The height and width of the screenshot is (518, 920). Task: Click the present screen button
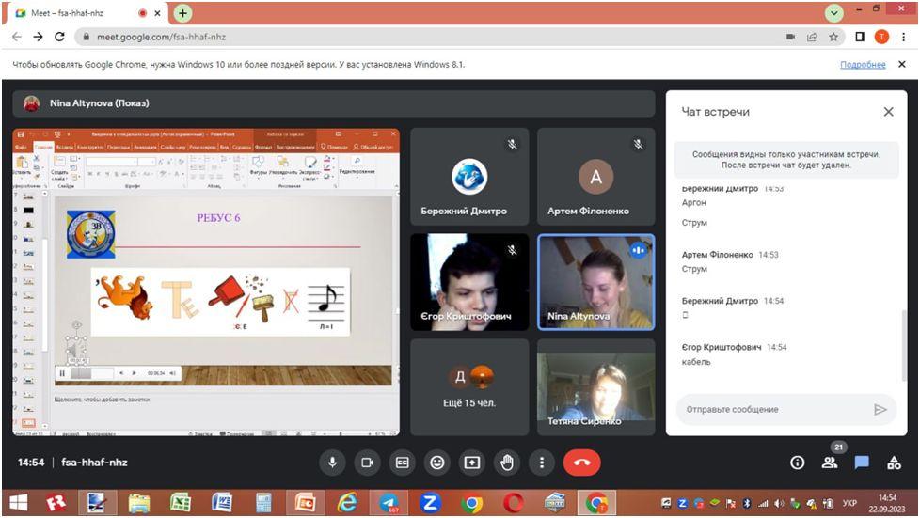coord(471,463)
